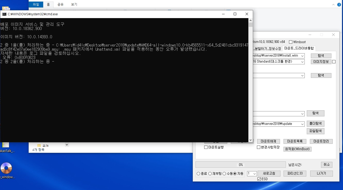Open the 파일 menu in Explorer

(36, 4)
